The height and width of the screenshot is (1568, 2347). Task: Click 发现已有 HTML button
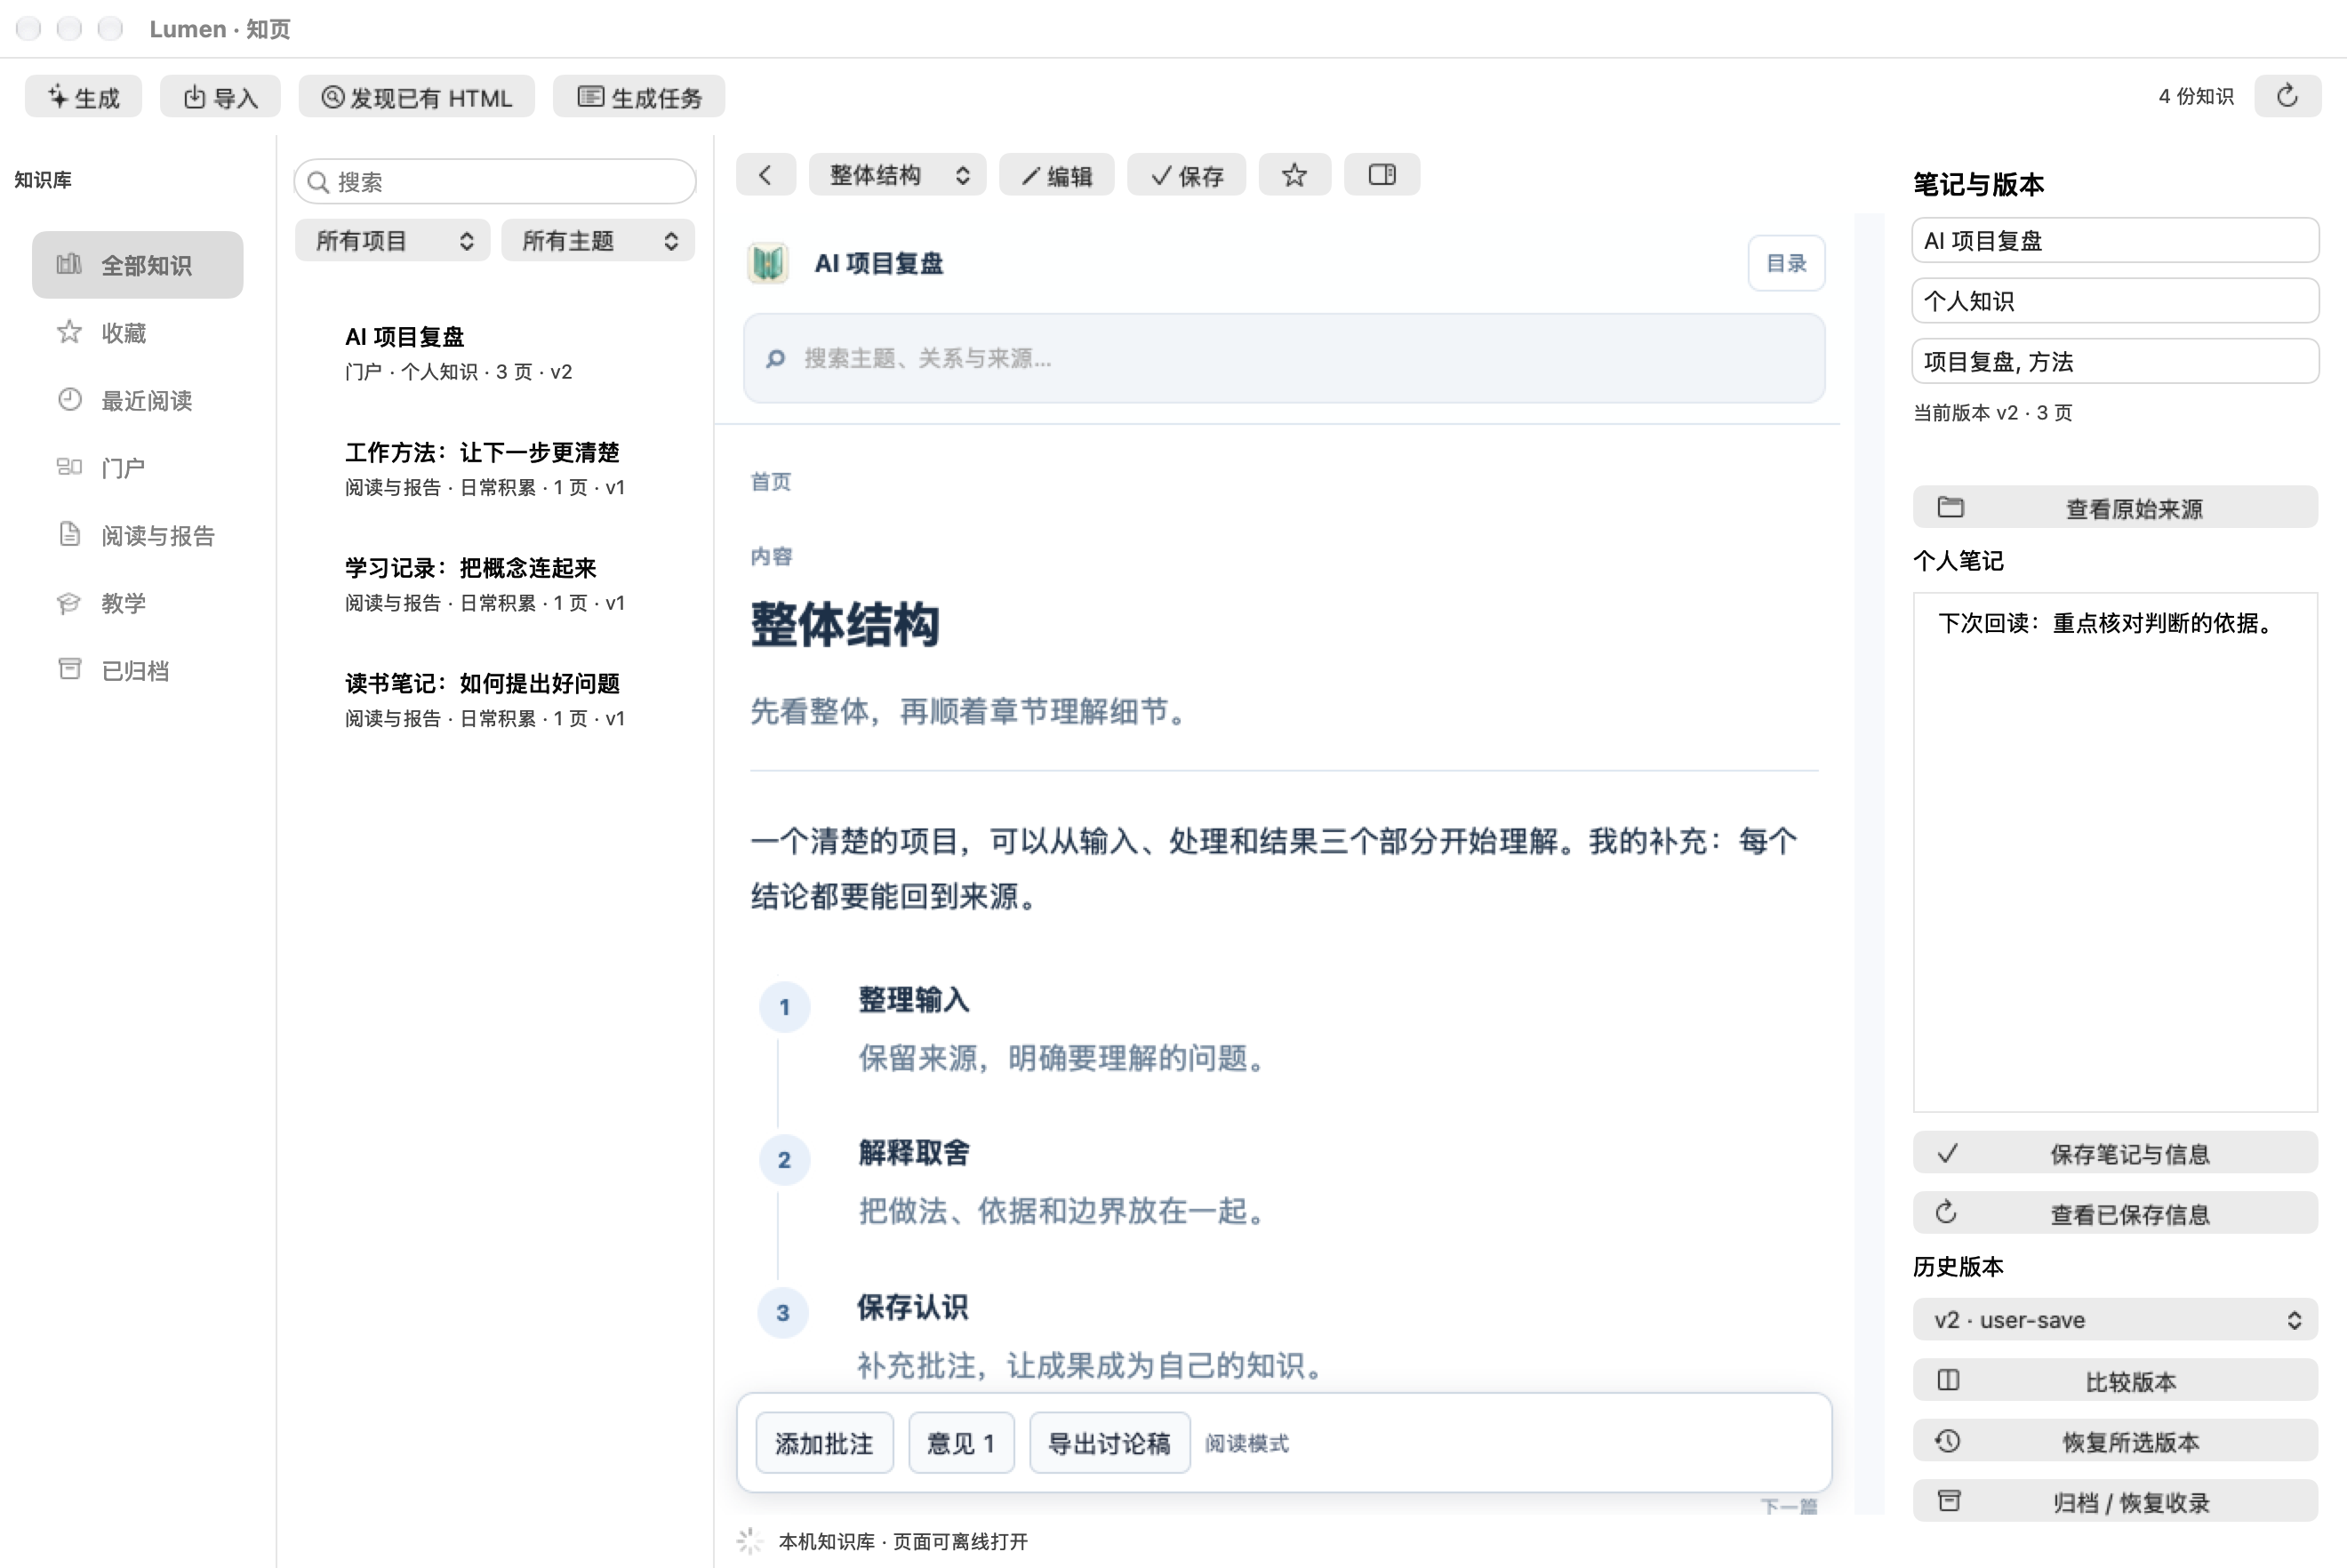coord(416,97)
